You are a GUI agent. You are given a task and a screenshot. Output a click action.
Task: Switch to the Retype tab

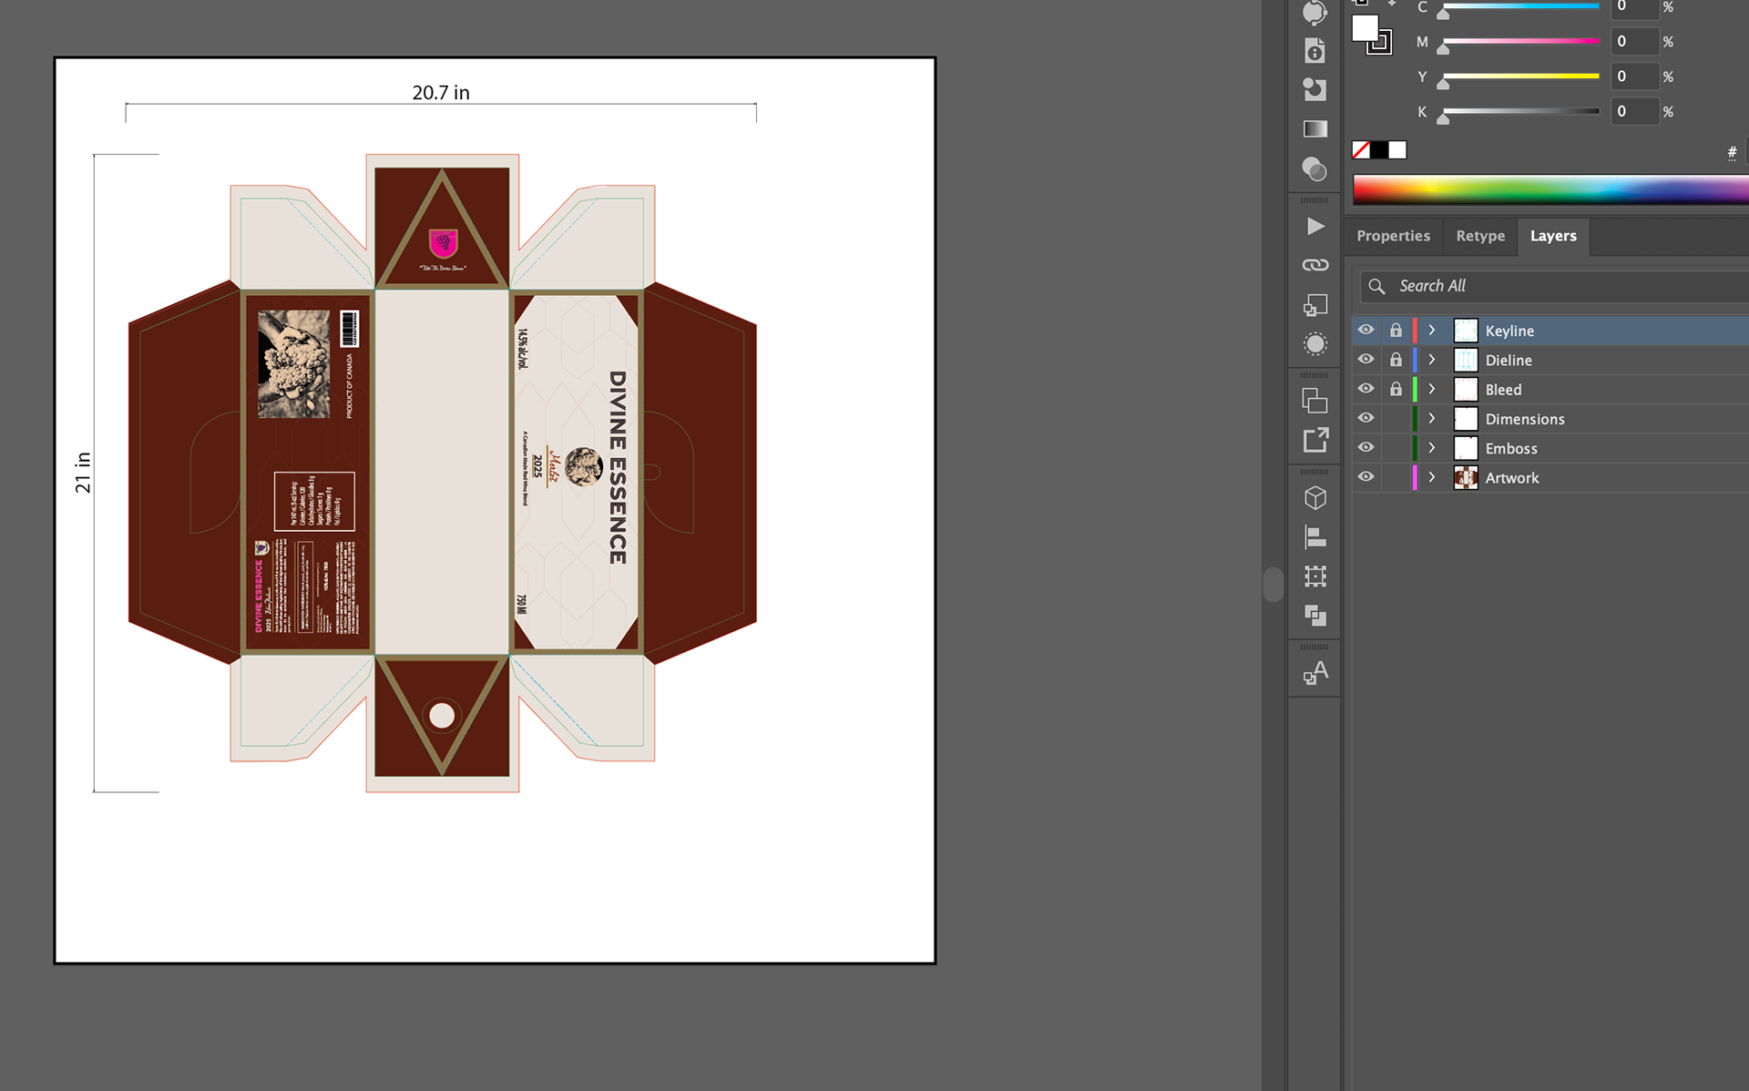1480,236
